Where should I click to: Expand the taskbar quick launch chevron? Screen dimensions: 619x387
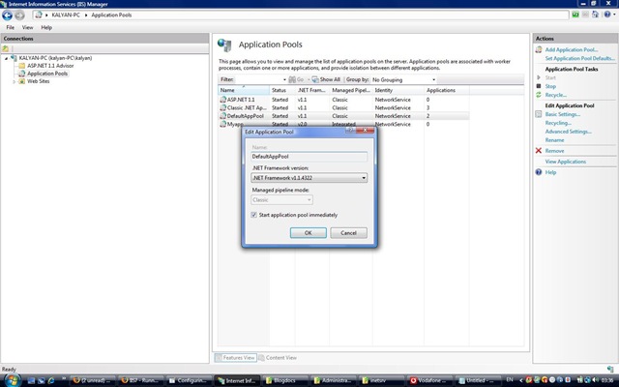click(x=64, y=378)
